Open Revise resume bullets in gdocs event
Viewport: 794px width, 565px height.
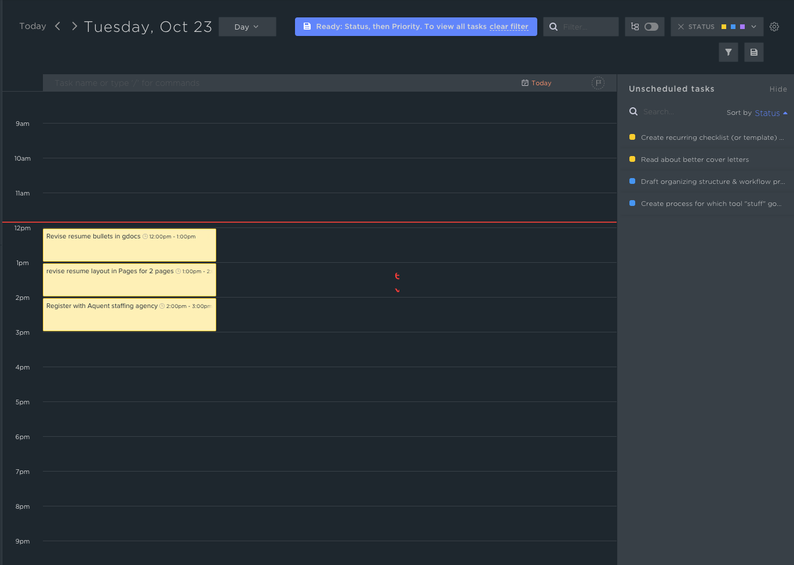129,245
